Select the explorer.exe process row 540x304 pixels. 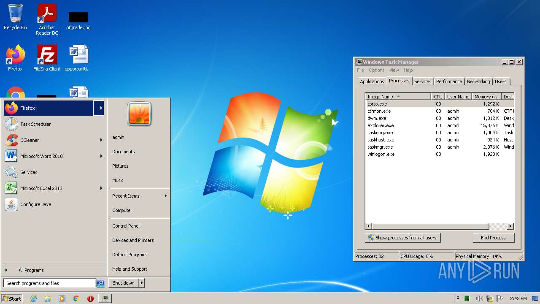pyautogui.click(x=440, y=125)
